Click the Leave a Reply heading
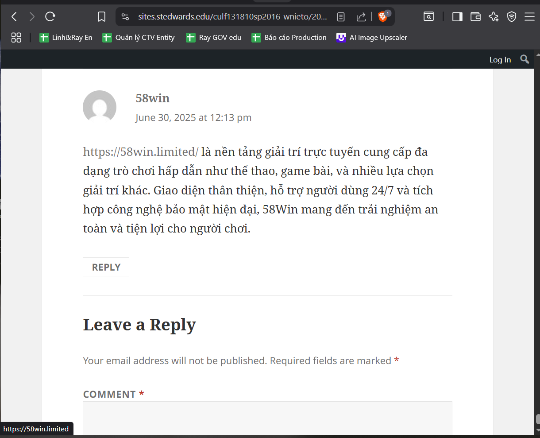This screenshot has width=540, height=438. tap(139, 325)
